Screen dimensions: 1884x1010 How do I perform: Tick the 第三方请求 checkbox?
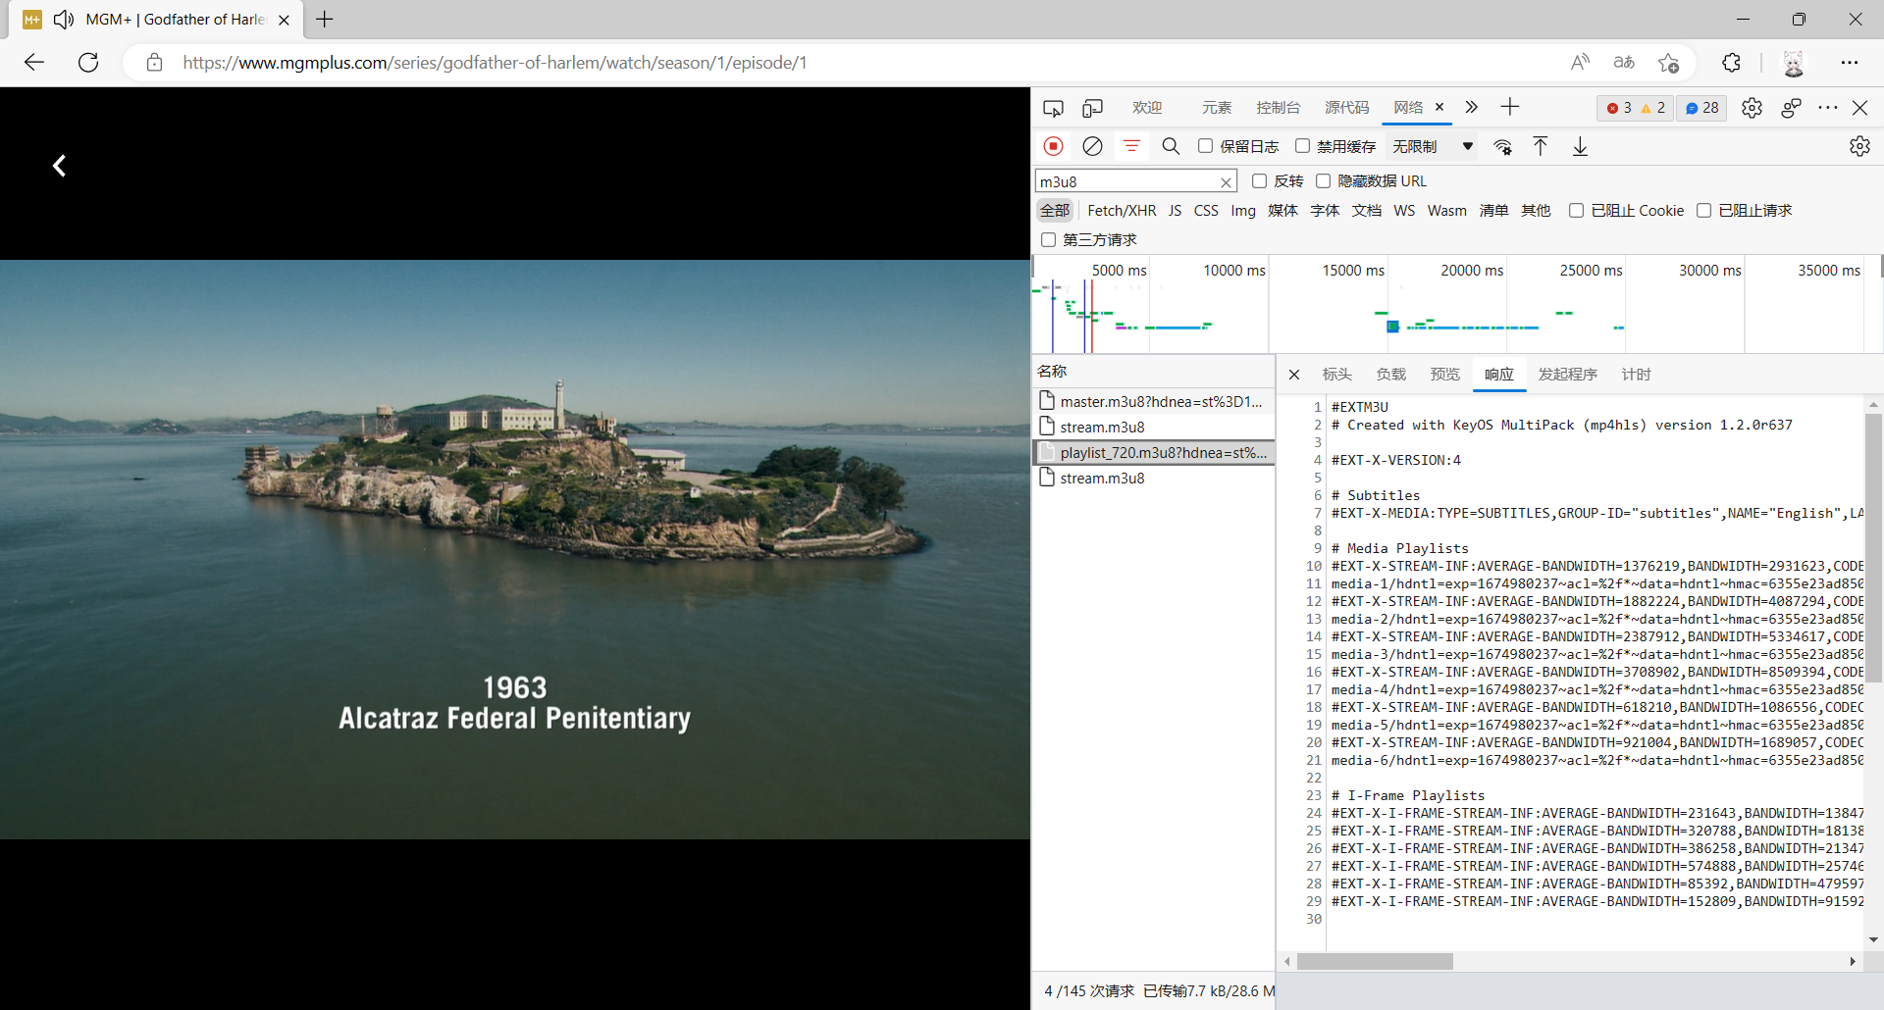[1048, 240]
